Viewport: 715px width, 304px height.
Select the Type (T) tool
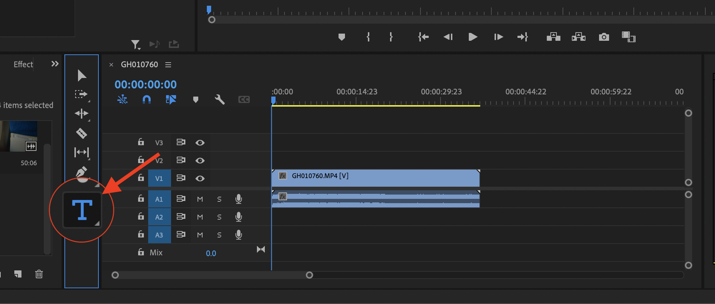pyautogui.click(x=82, y=210)
